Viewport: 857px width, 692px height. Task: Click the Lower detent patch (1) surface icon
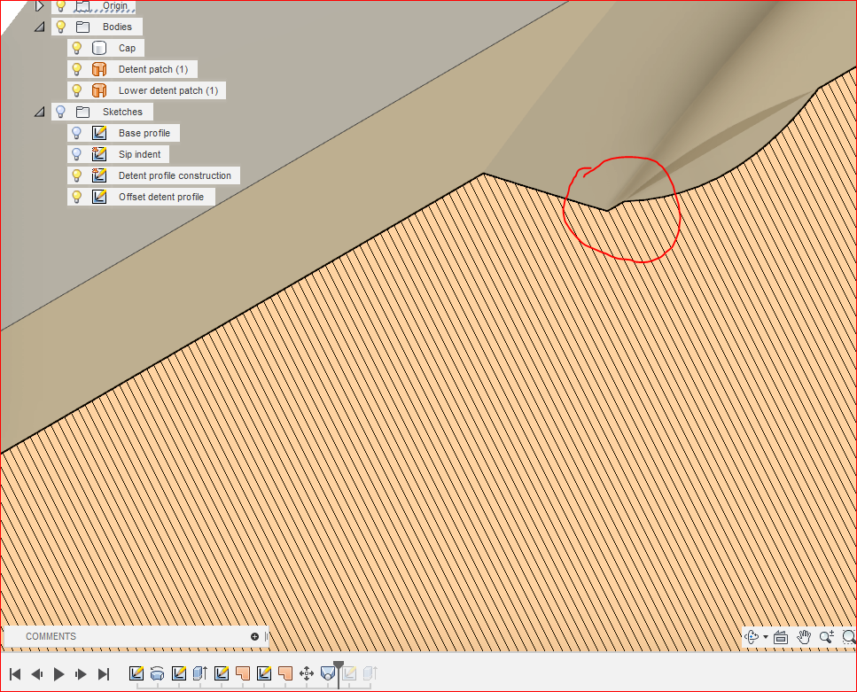tap(99, 90)
